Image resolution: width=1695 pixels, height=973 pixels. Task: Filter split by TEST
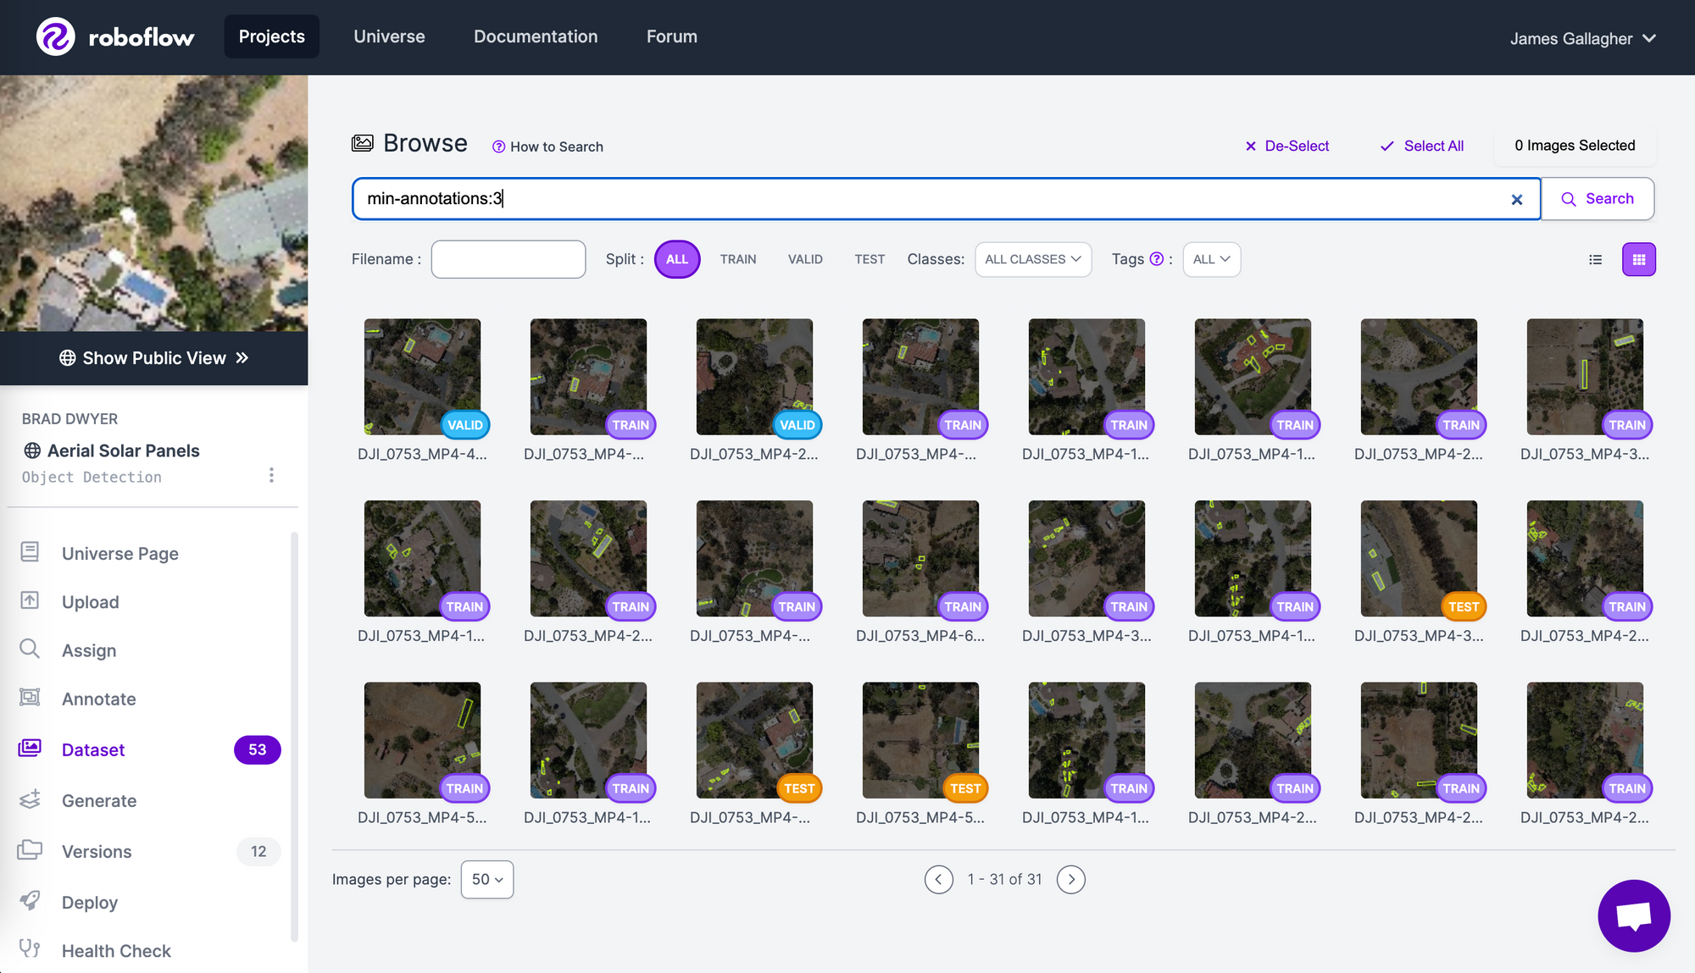(869, 259)
